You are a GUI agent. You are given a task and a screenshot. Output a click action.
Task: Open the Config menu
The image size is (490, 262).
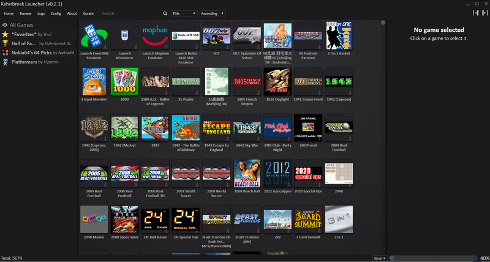(56, 13)
